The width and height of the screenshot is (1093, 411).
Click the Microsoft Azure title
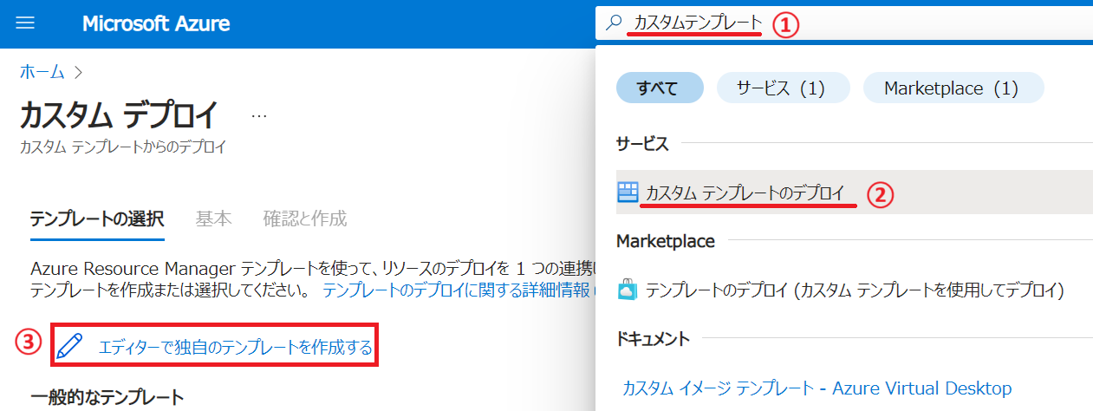click(x=156, y=23)
